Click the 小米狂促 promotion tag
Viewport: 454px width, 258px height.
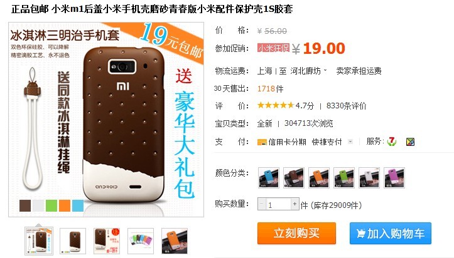click(273, 48)
